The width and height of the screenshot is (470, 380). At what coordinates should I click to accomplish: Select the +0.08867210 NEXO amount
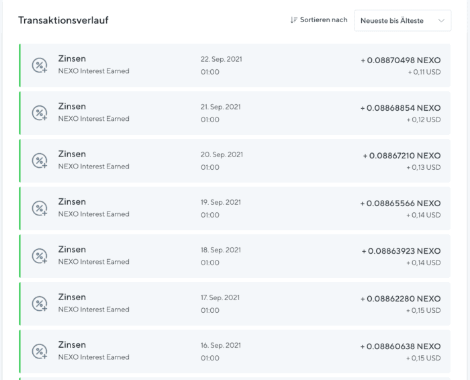point(402,156)
